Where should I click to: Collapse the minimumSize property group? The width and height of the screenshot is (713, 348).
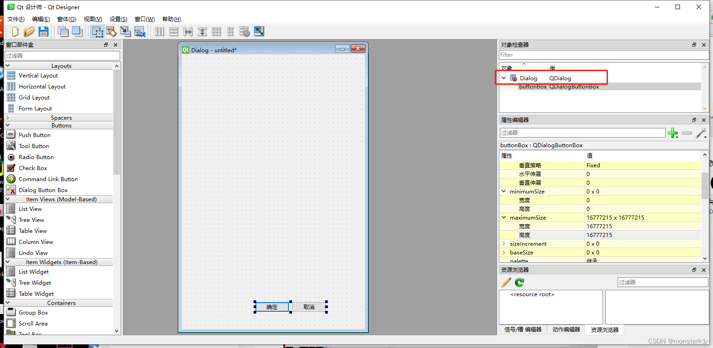503,191
